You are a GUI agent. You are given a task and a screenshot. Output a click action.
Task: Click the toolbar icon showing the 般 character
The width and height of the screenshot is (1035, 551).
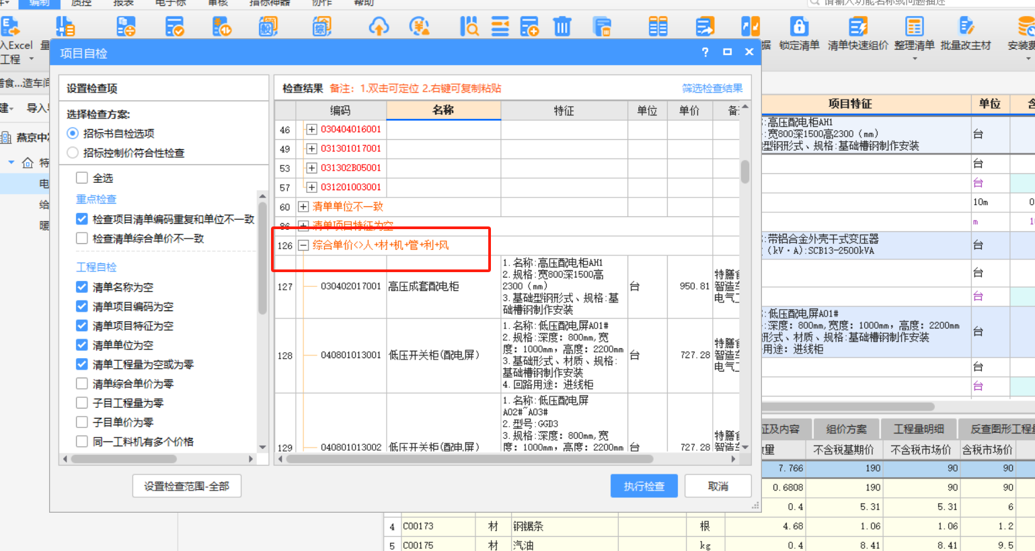(x=268, y=27)
